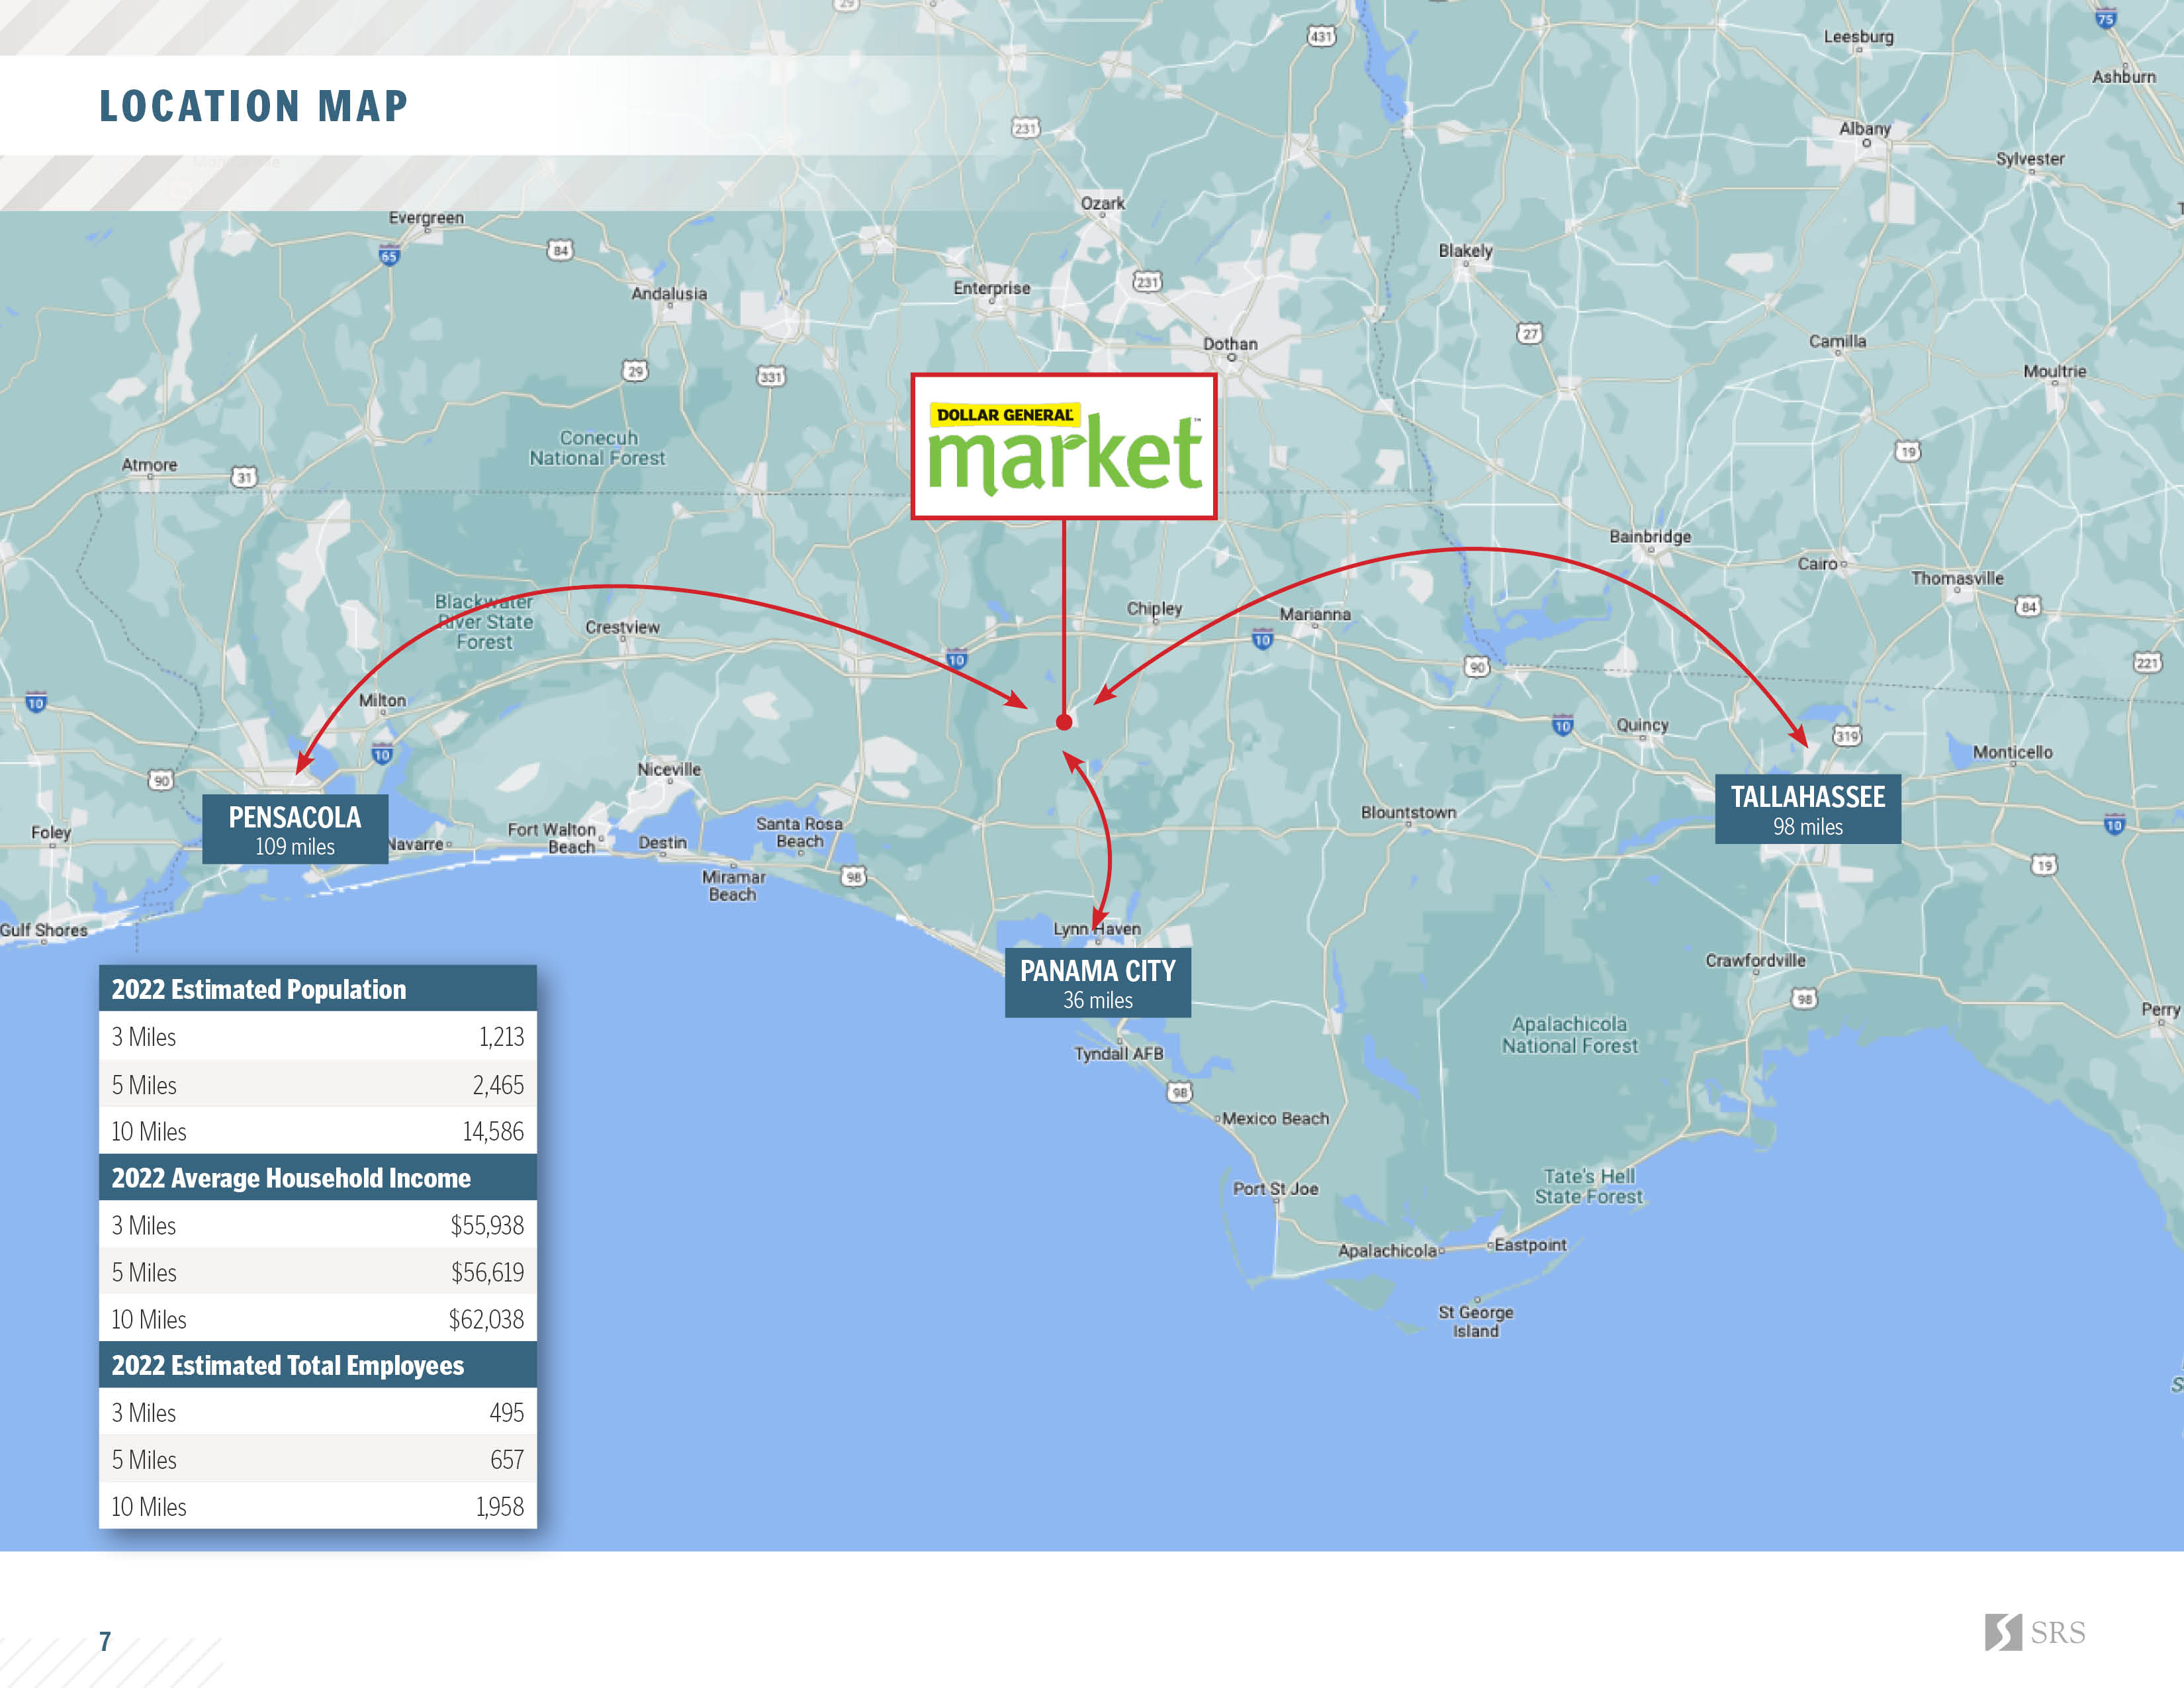The width and height of the screenshot is (2184, 1688).
Task: Click the Miramar Beach label
Action: coord(733,886)
